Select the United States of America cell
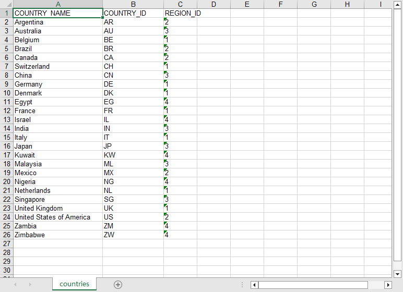This screenshot has height=292, width=403. click(x=57, y=217)
